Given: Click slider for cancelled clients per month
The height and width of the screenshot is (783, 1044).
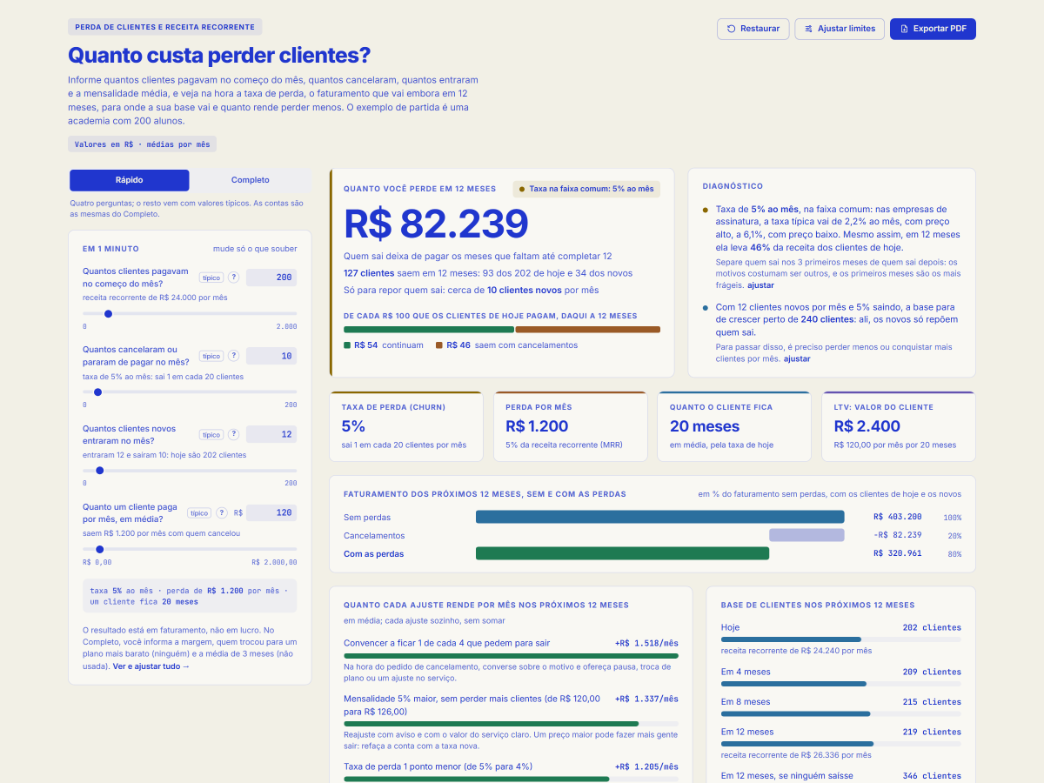Looking at the screenshot, I should [x=190, y=391].
